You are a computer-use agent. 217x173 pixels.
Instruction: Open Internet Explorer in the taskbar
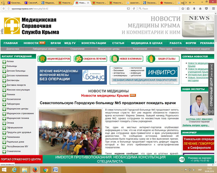pyautogui.click(x=15, y=169)
